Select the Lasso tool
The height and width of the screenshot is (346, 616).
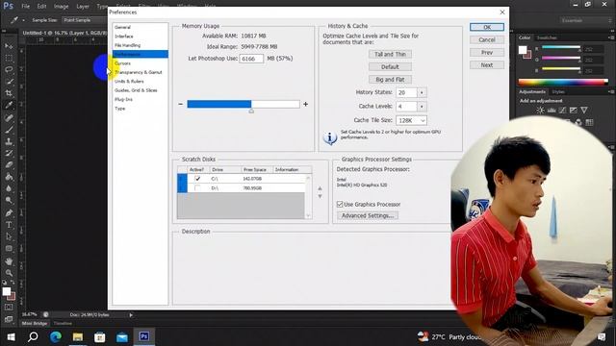click(9, 70)
